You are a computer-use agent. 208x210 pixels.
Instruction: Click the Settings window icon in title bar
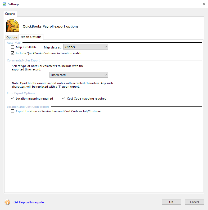click(4, 4)
